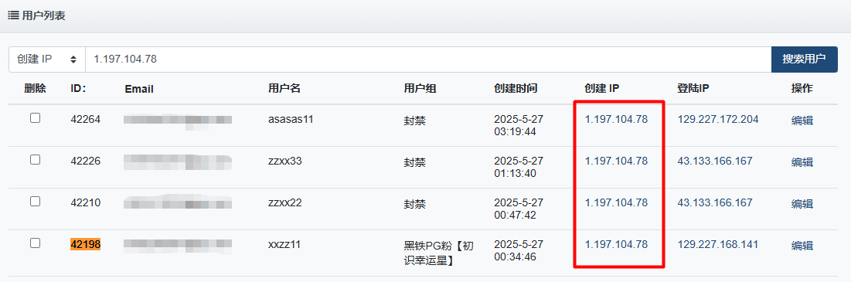Open the 创建 IP search-field dropdown
851x282 pixels.
pos(47,59)
